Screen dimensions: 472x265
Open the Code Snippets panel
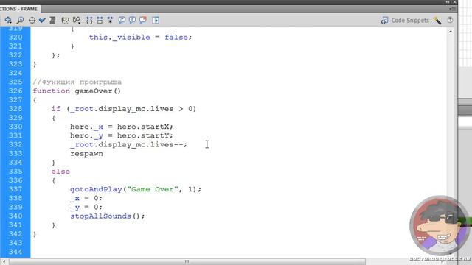[405, 21]
